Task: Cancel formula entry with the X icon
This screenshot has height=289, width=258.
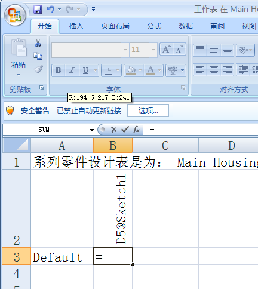Action: [x=113, y=130]
